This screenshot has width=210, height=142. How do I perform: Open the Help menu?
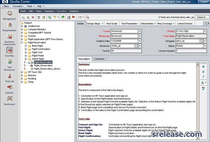41,6
